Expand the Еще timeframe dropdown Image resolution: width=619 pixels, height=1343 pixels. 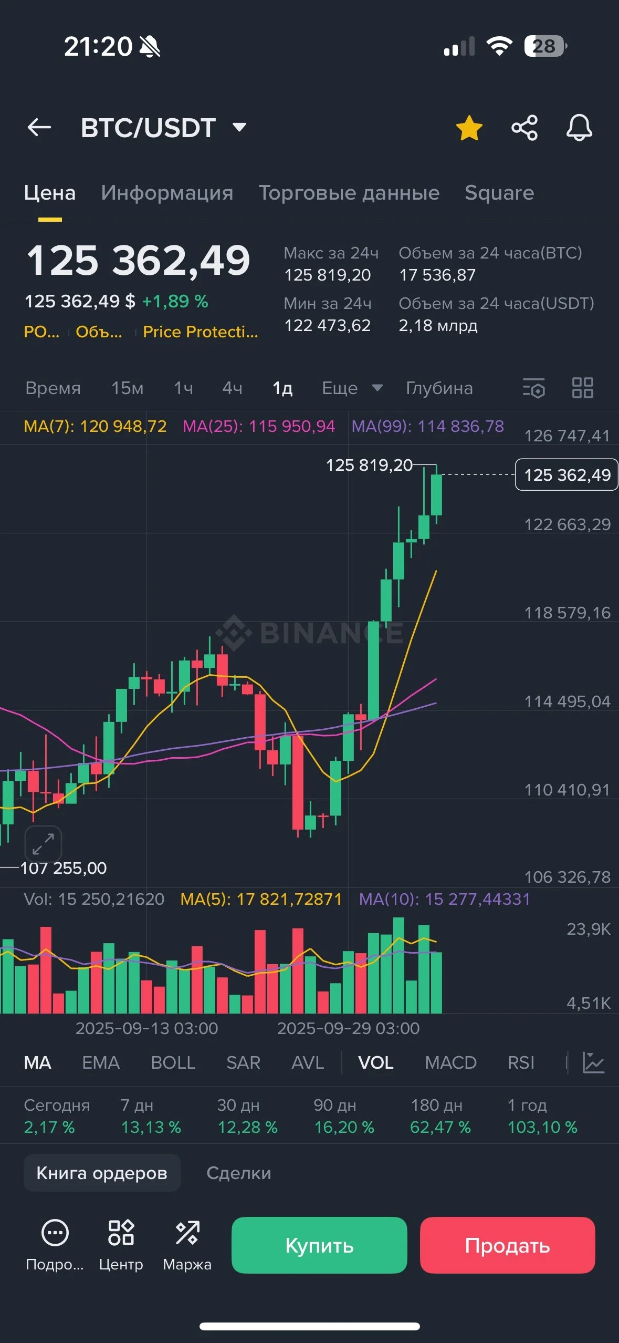tap(352, 388)
